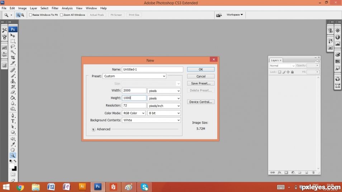Click Save Preset button

(201, 83)
